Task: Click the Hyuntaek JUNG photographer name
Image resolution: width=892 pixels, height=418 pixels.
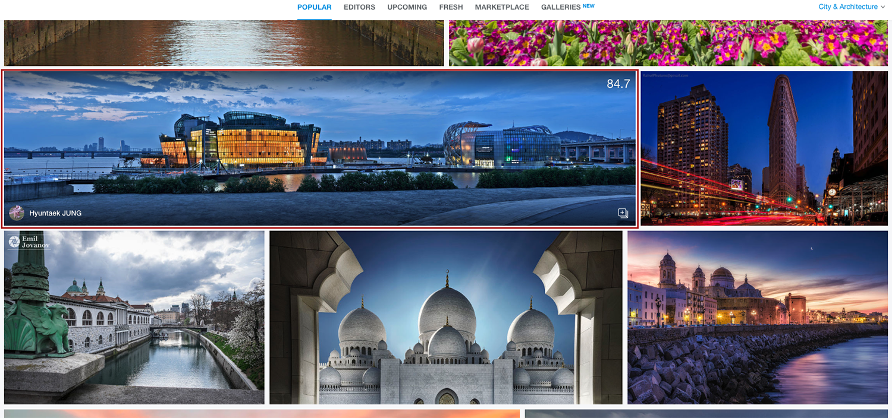Action: point(55,213)
